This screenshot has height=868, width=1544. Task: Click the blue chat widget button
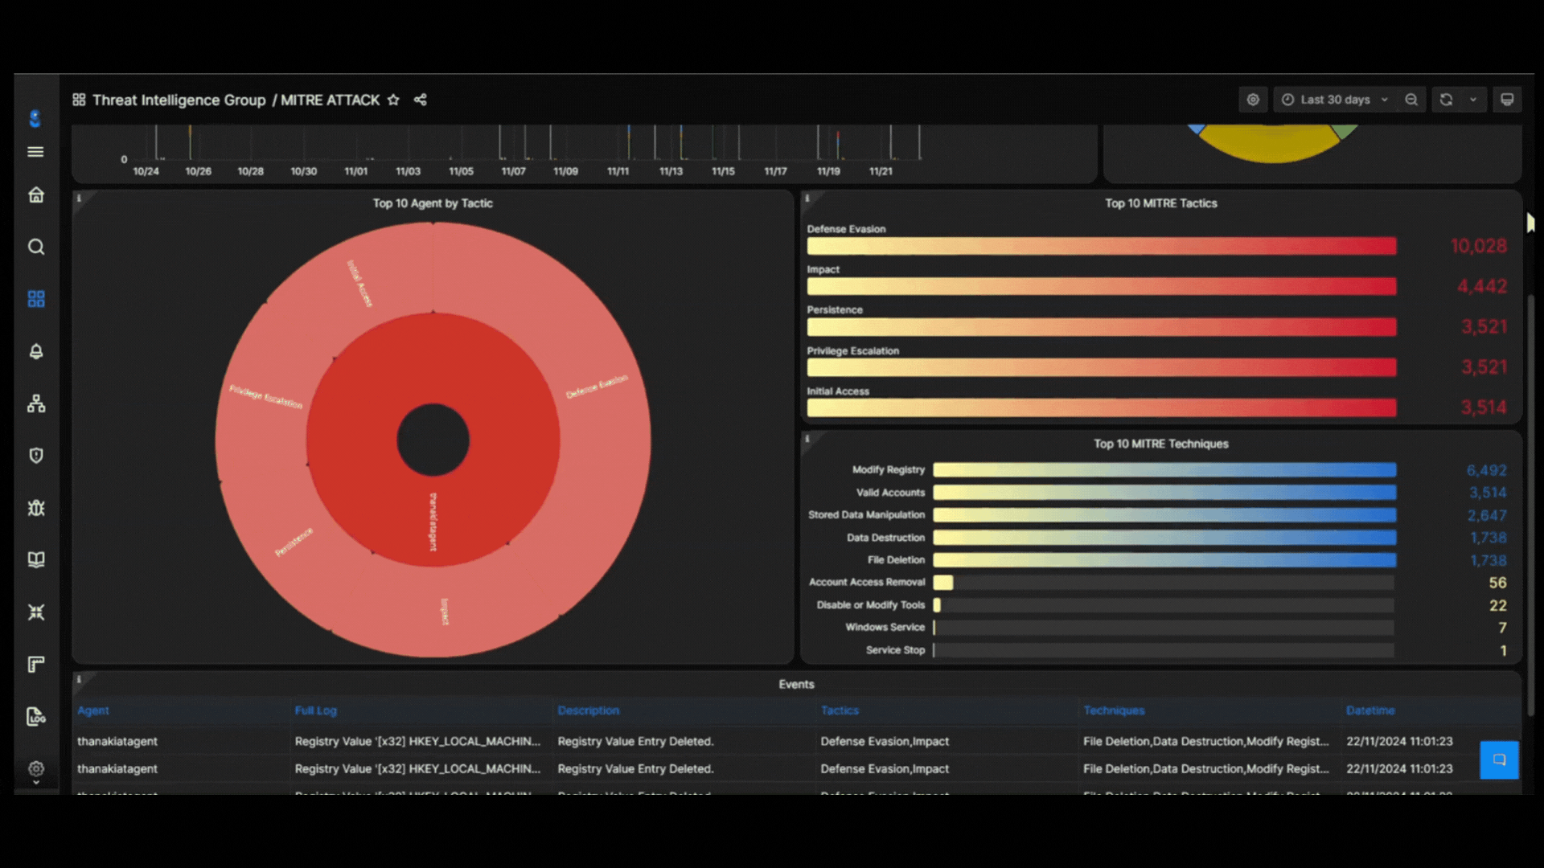click(1499, 759)
